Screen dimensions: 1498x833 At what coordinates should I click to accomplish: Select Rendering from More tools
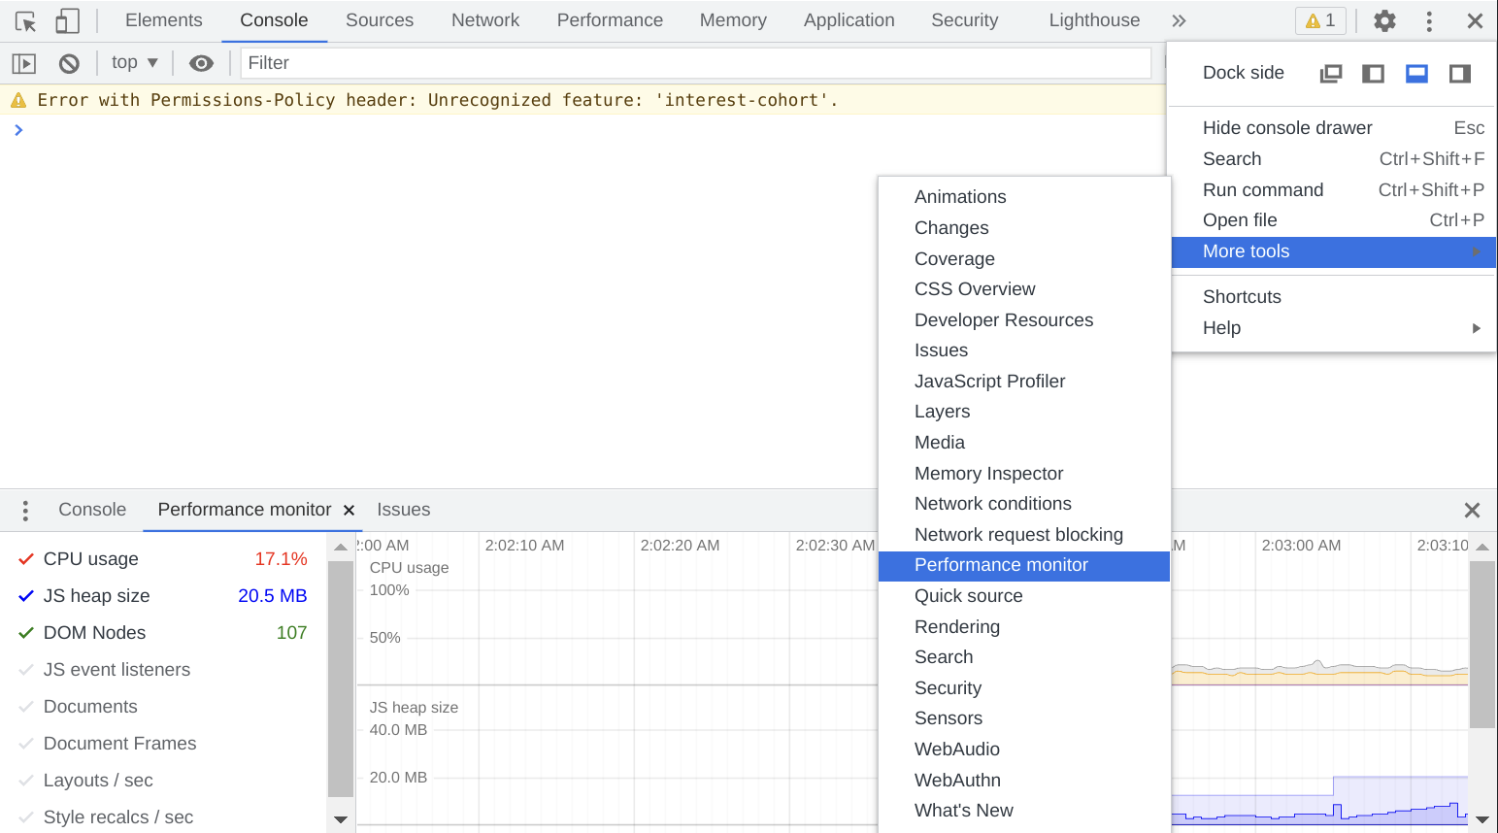click(1024, 627)
